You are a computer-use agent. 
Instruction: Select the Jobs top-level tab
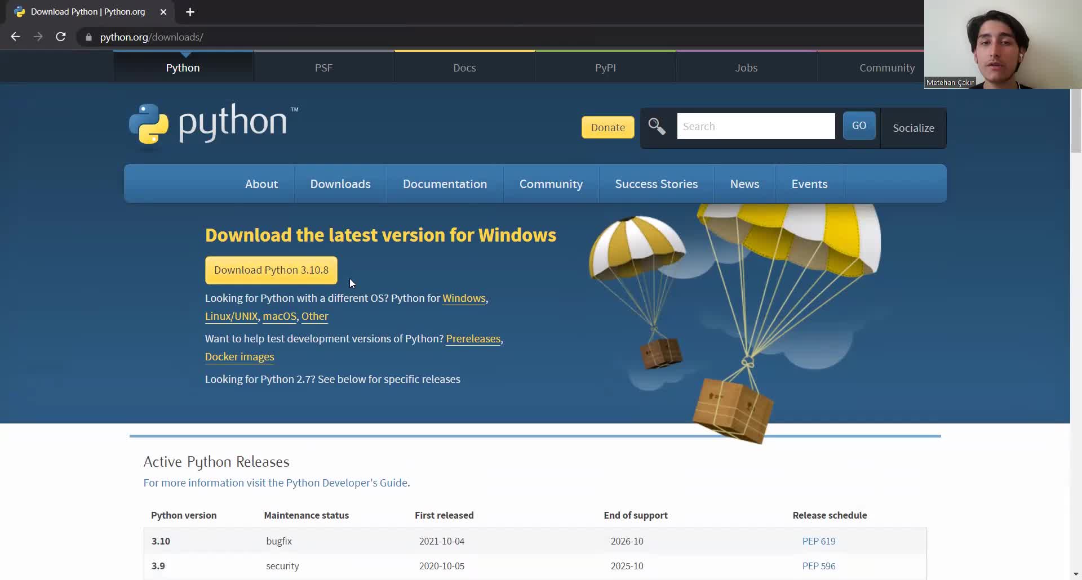746,68
